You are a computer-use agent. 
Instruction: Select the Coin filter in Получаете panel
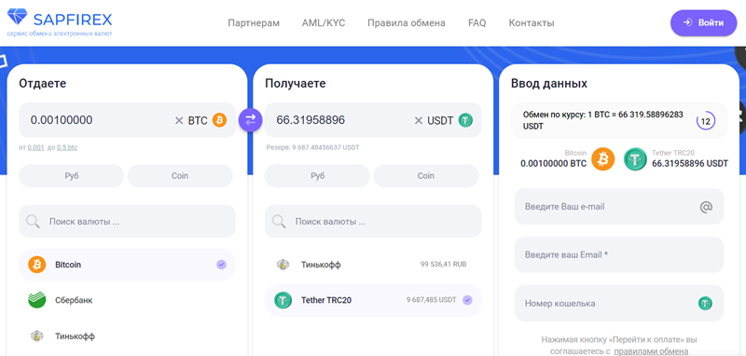pyautogui.click(x=426, y=176)
